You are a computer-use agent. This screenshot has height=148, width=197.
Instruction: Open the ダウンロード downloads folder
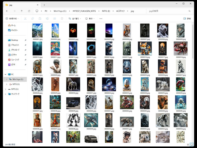(x=15, y=50)
